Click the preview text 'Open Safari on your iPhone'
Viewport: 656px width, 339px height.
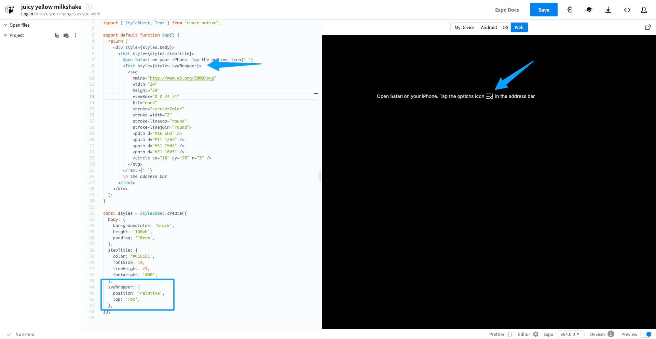click(x=407, y=96)
